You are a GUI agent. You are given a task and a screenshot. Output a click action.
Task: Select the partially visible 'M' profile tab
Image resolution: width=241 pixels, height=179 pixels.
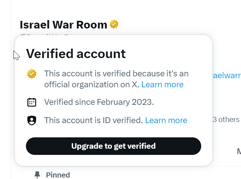[x=238, y=151]
